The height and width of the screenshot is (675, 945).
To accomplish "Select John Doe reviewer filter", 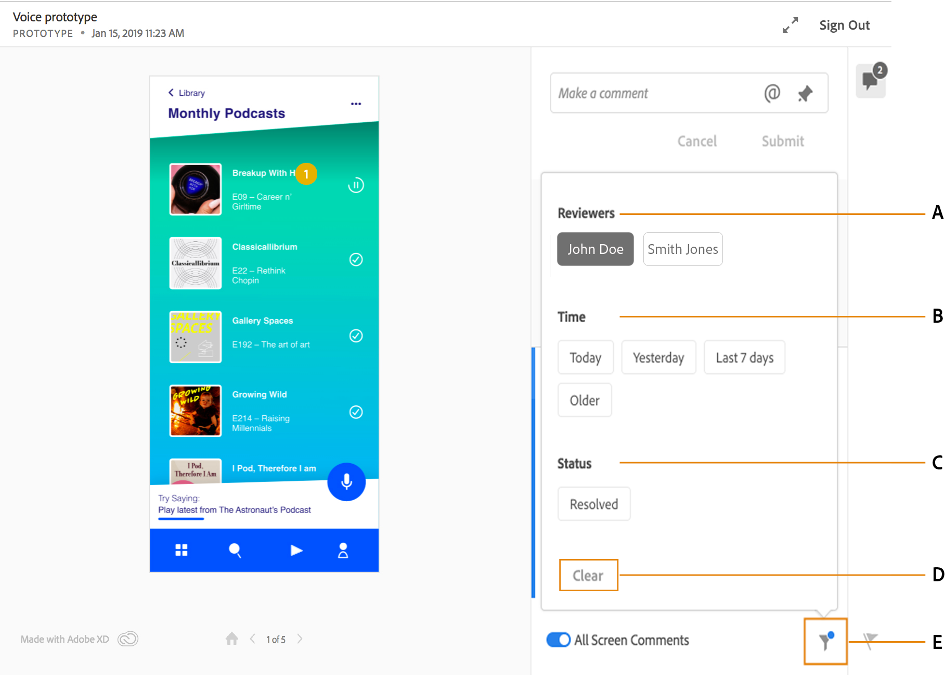I will (x=596, y=249).
